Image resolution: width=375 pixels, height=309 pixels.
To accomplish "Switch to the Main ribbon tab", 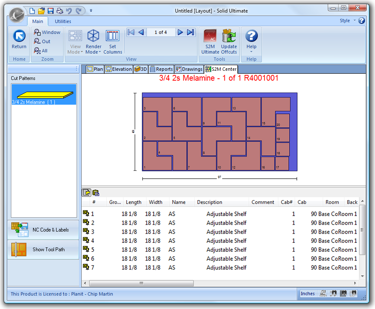I will point(38,21).
